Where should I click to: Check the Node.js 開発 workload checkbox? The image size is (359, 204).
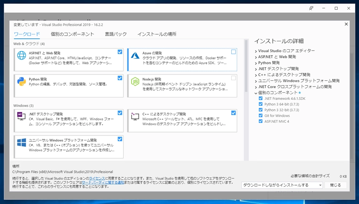click(x=233, y=78)
